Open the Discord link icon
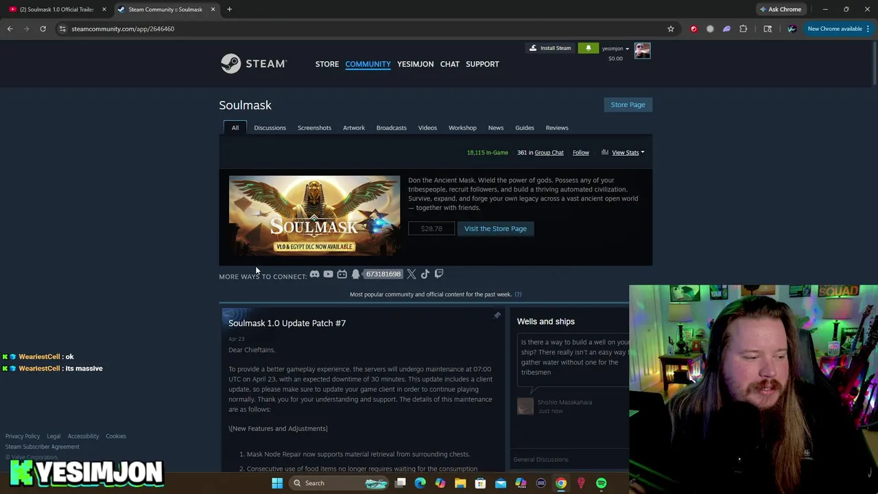The width and height of the screenshot is (878, 494). click(314, 274)
